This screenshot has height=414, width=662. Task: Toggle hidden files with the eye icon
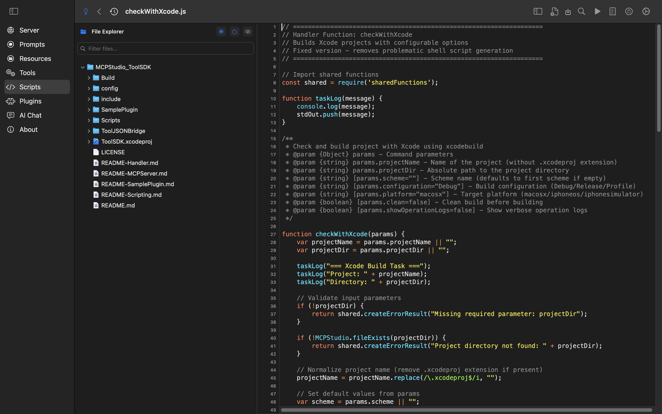[x=248, y=32]
